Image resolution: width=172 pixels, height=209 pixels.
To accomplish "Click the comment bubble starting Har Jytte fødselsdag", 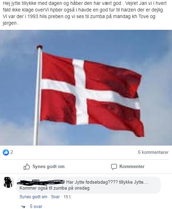I will (x=88, y=185).
